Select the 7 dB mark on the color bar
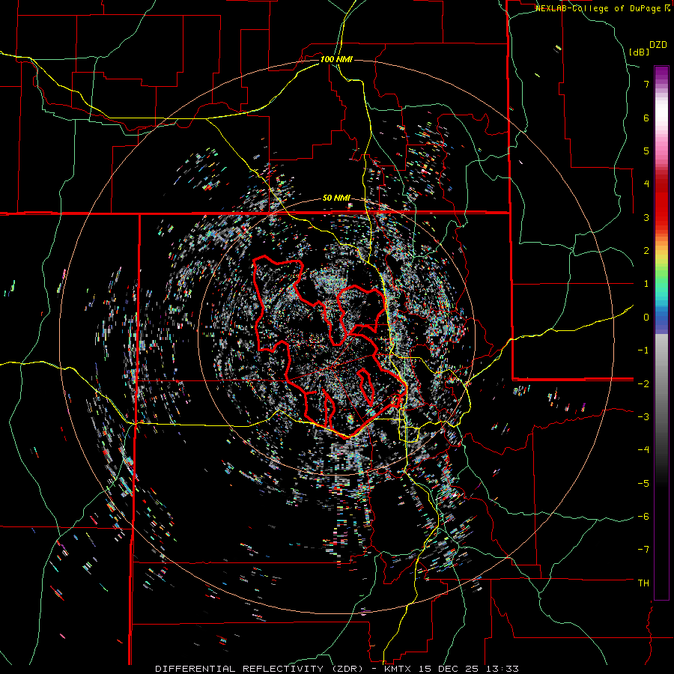The width and height of the screenshot is (674, 674). coord(661,84)
